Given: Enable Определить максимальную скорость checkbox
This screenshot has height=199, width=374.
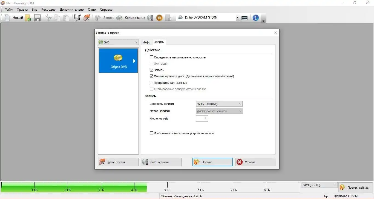Looking at the screenshot, I should [151, 57].
